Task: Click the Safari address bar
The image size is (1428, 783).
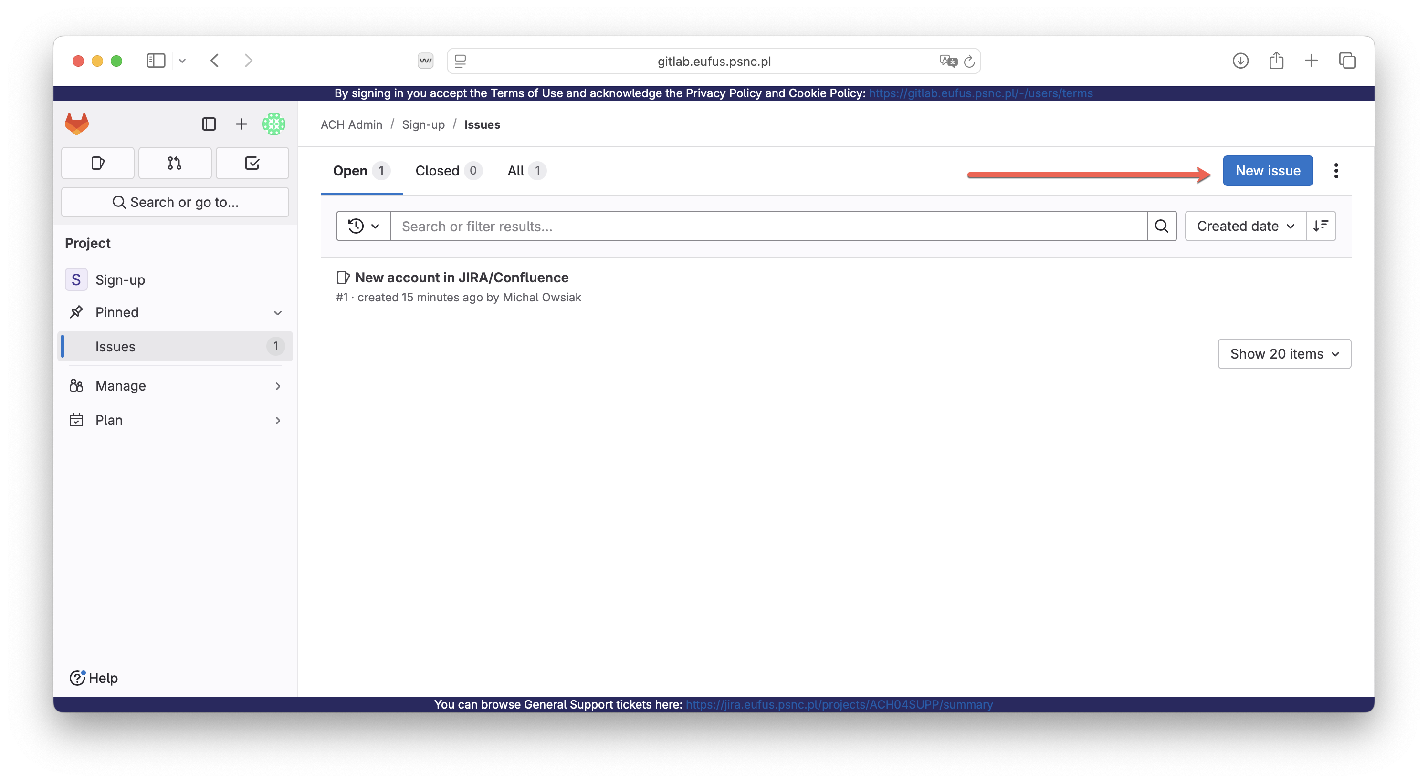Action: point(714,61)
